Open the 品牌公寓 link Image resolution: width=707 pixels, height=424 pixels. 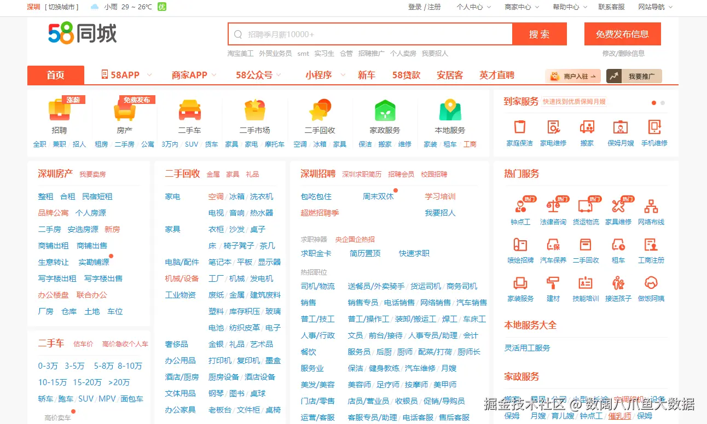click(53, 213)
